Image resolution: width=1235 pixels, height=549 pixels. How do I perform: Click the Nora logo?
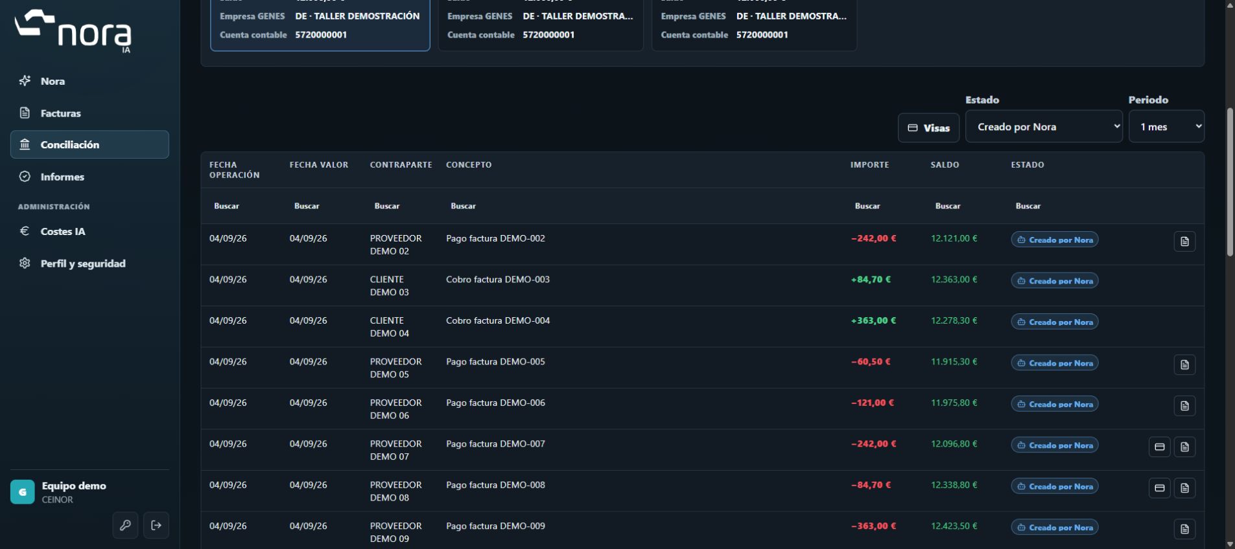click(73, 30)
